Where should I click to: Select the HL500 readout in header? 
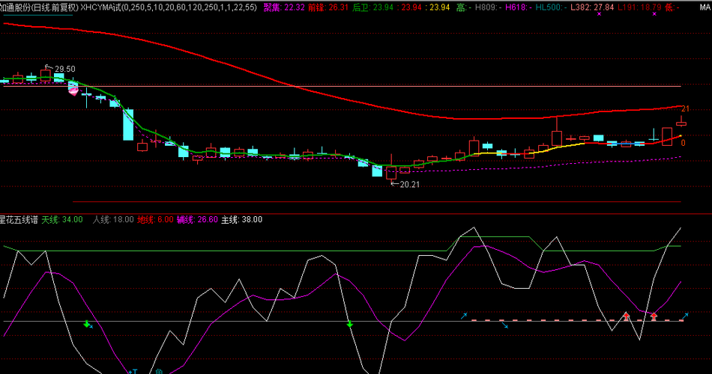551,7
